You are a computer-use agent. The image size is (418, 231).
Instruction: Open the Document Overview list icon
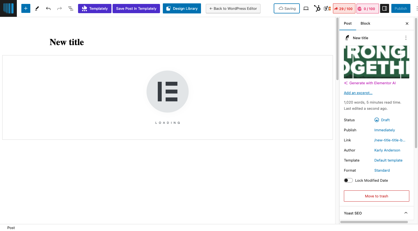click(71, 8)
